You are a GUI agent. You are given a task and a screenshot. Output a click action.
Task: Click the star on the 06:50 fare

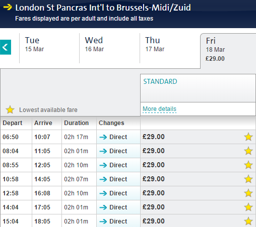point(248,137)
